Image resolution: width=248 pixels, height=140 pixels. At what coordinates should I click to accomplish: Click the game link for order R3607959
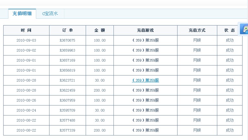pos(146,100)
